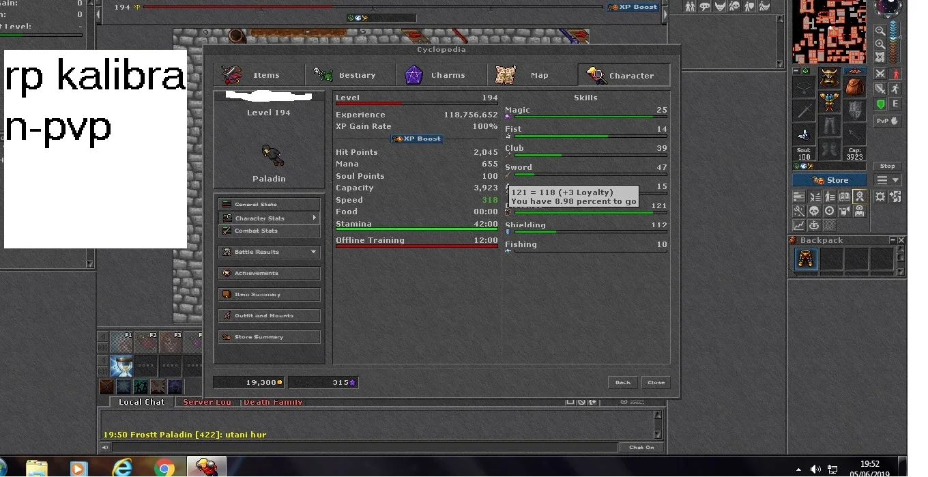Open the Store from the sidebar
Screen dimensions: 928x477
829,180
